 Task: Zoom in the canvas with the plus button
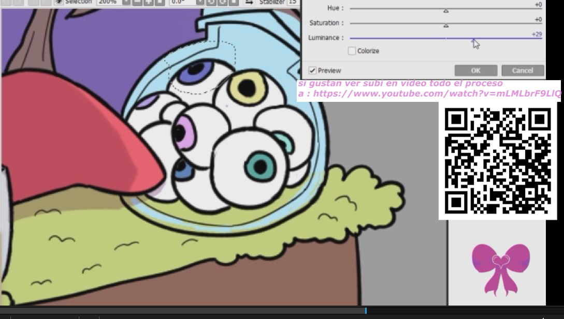pos(148,2)
